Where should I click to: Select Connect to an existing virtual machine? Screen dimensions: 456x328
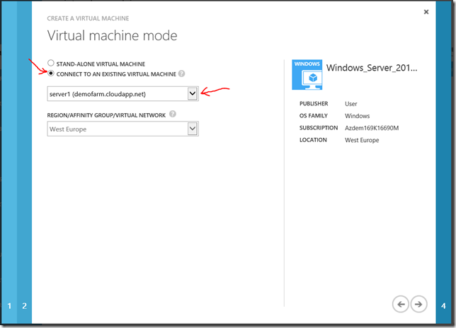(51, 74)
